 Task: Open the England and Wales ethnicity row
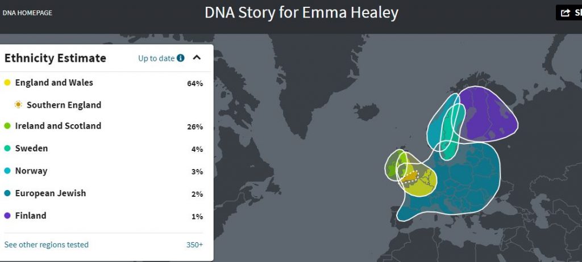tap(103, 83)
